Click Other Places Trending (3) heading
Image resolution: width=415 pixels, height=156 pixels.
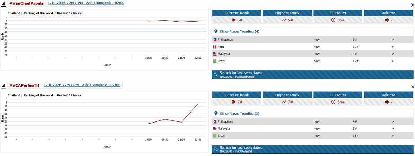coord(239,113)
